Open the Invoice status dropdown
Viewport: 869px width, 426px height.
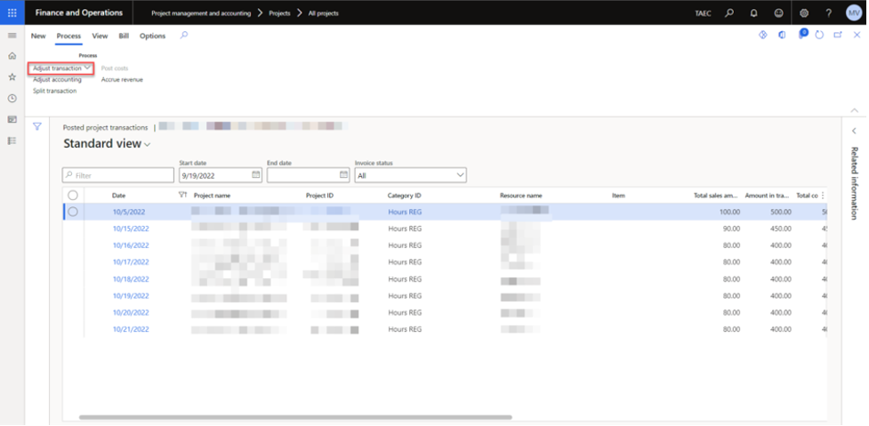(410, 175)
